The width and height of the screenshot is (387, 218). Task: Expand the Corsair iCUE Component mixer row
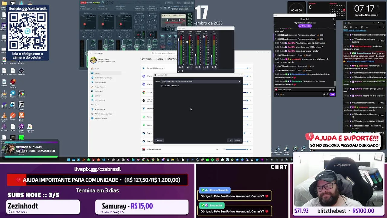(x=250, y=68)
